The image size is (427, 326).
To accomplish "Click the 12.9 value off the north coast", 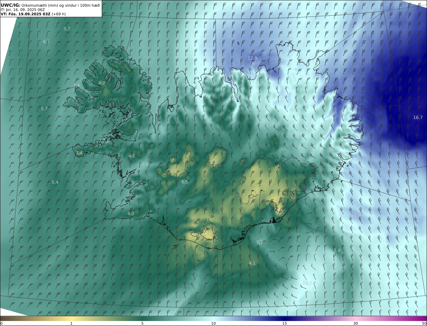I will pyautogui.click(x=253, y=58).
